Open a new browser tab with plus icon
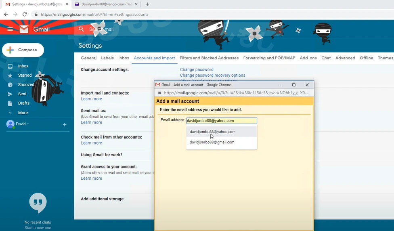The image size is (394, 231). point(147,4)
